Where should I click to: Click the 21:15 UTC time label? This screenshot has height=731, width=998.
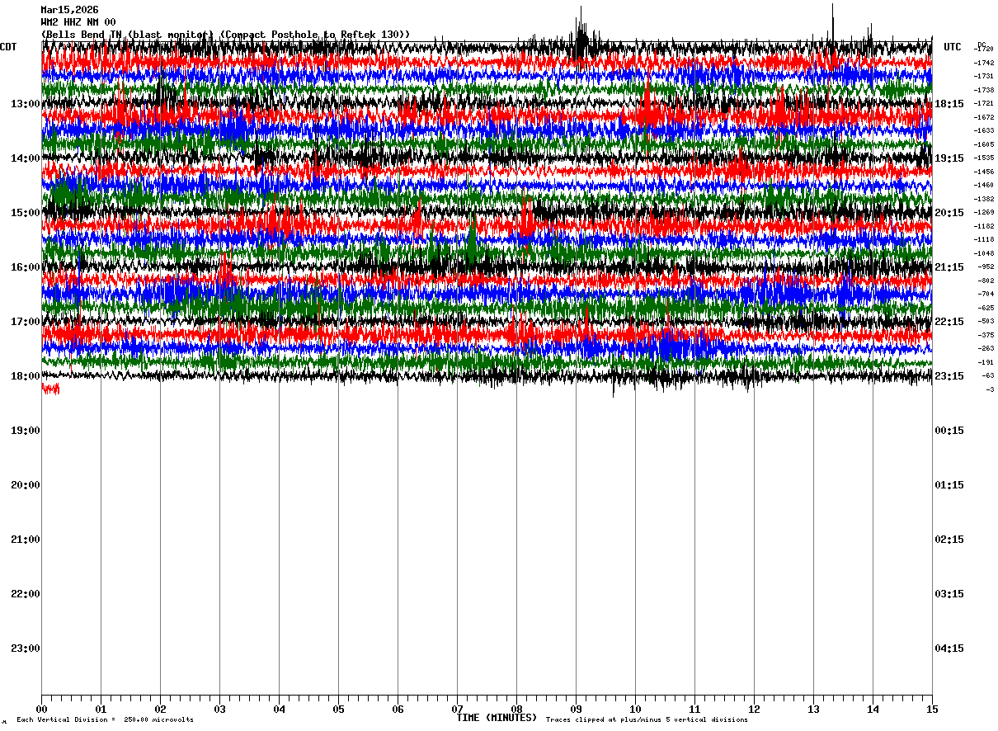coord(949,267)
